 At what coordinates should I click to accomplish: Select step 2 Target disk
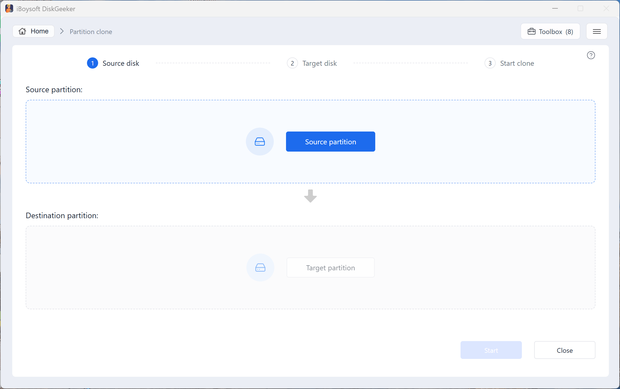(x=312, y=63)
